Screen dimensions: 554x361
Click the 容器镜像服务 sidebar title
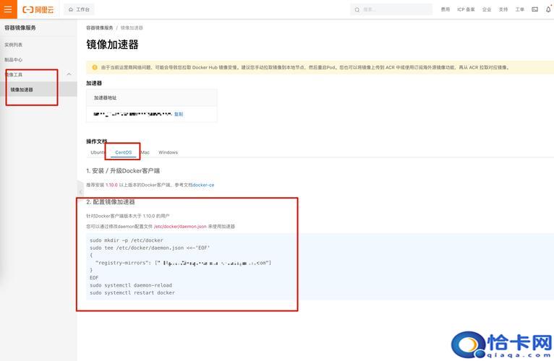click(x=20, y=27)
